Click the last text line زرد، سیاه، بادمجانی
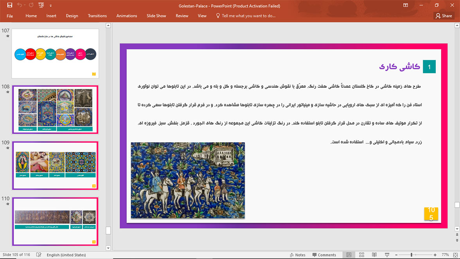The image size is (460, 259). point(376,142)
